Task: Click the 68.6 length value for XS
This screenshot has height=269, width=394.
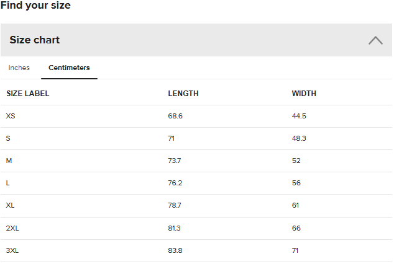Action: 175,116
